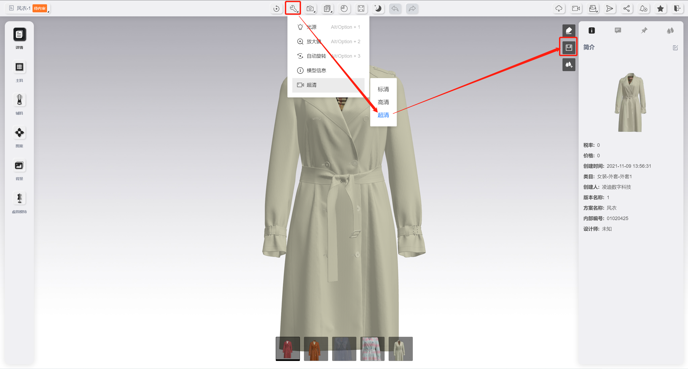The image size is (688, 369).
Task: Click the fullscreen expand icon
Action: (361, 9)
